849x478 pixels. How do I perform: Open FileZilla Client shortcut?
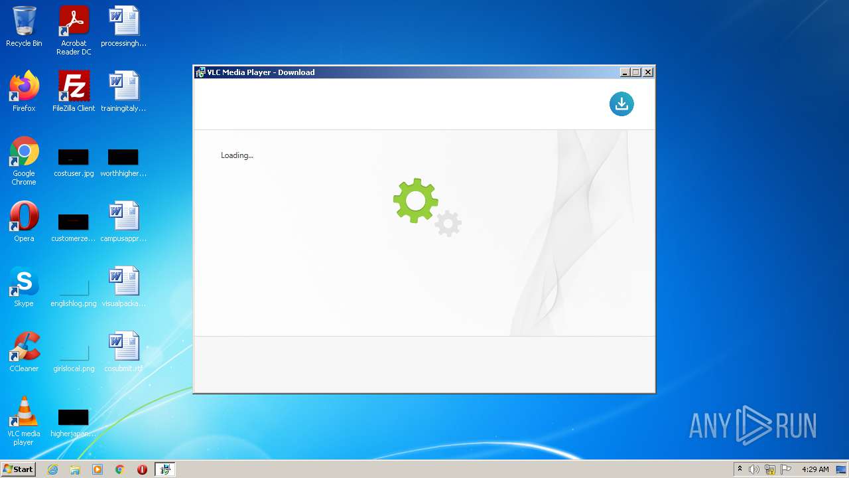pos(74,92)
